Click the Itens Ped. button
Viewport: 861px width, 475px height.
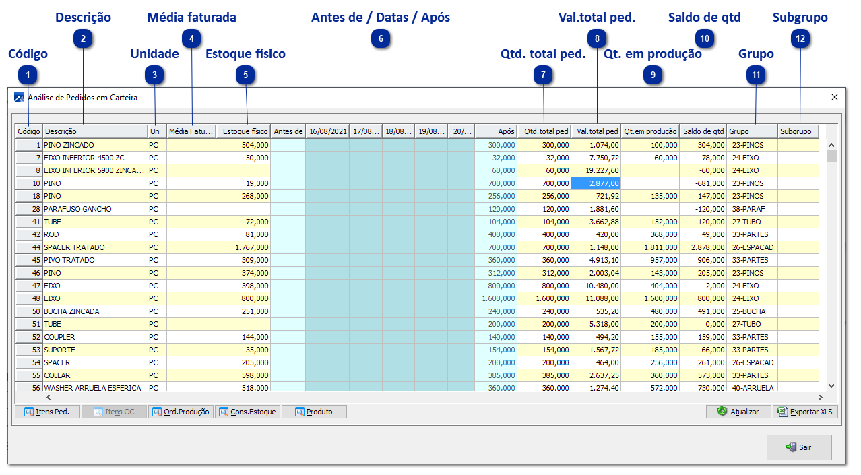[x=46, y=412]
